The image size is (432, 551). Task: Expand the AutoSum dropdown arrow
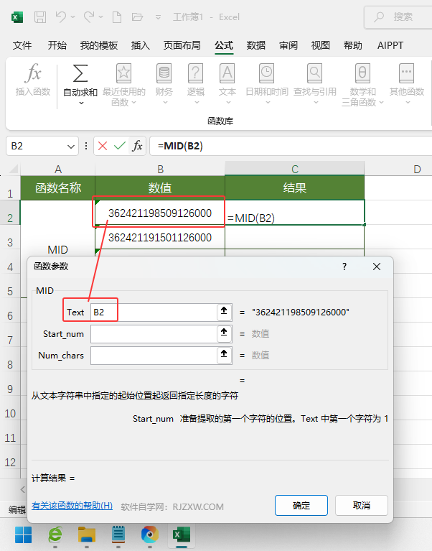click(81, 103)
